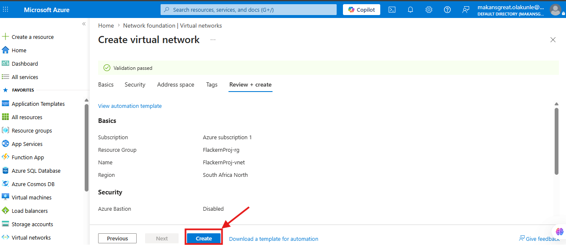The height and width of the screenshot is (245, 566).
Task: Open the notifications bell
Action: (x=410, y=10)
